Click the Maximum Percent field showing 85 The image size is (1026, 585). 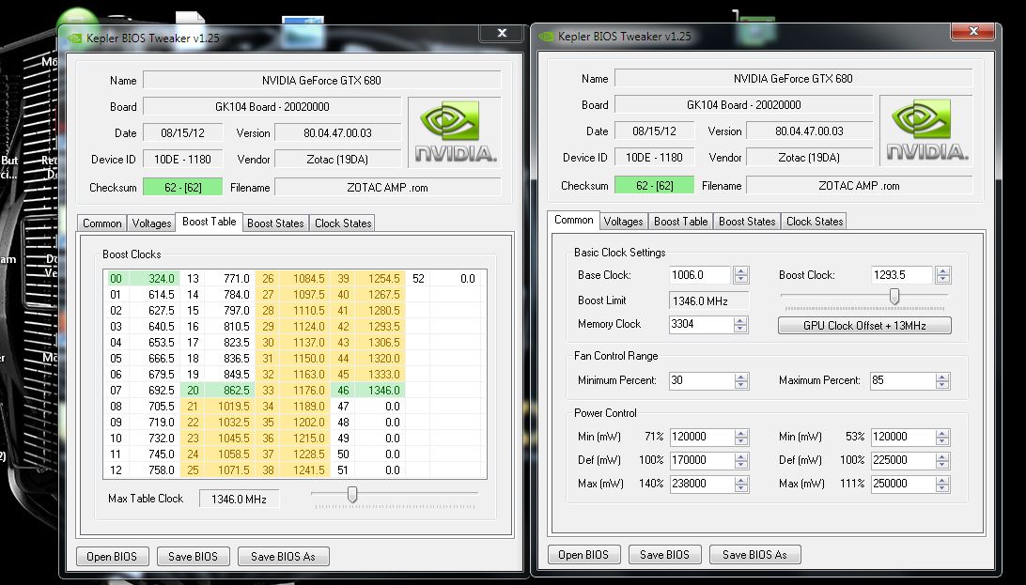click(901, 380)
